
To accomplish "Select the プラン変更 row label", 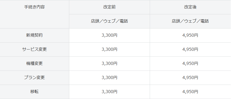I will (x=34, y=78).
